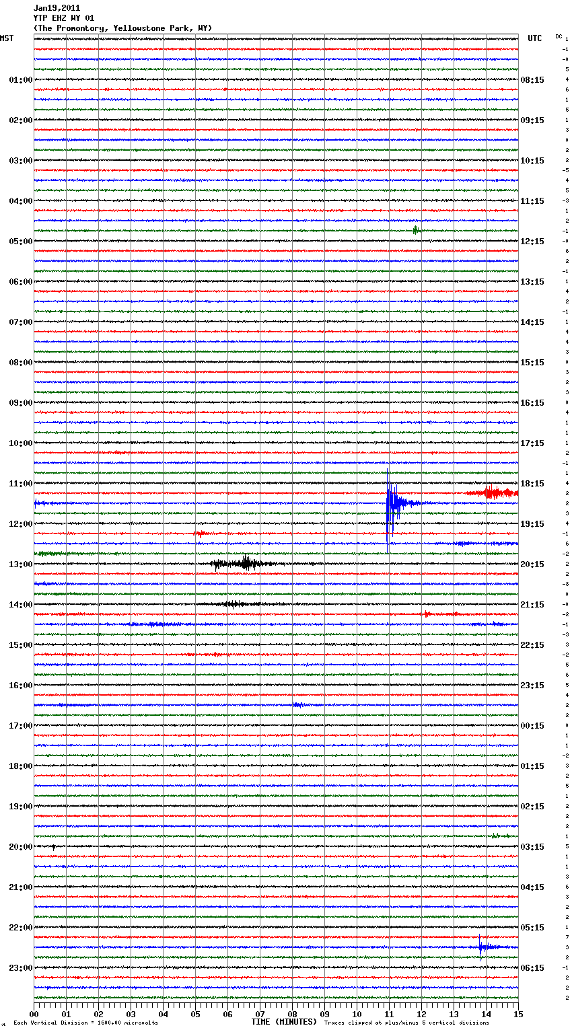Click the 05:15 UTC time label
The image size is (572, 1032).
[532, 928]
